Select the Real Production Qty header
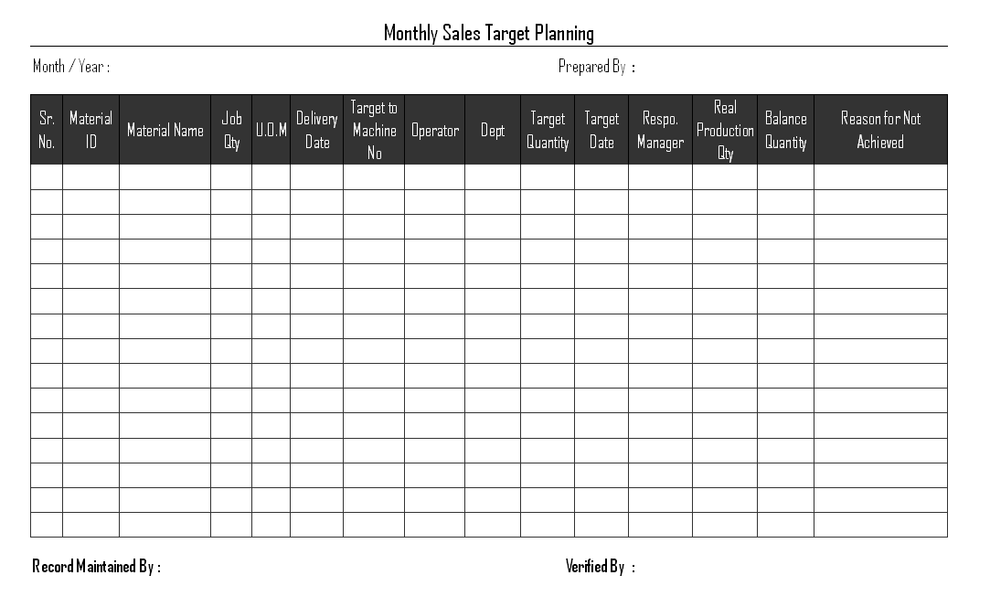This screenshot has width=990, height=607. pos(725,130)
